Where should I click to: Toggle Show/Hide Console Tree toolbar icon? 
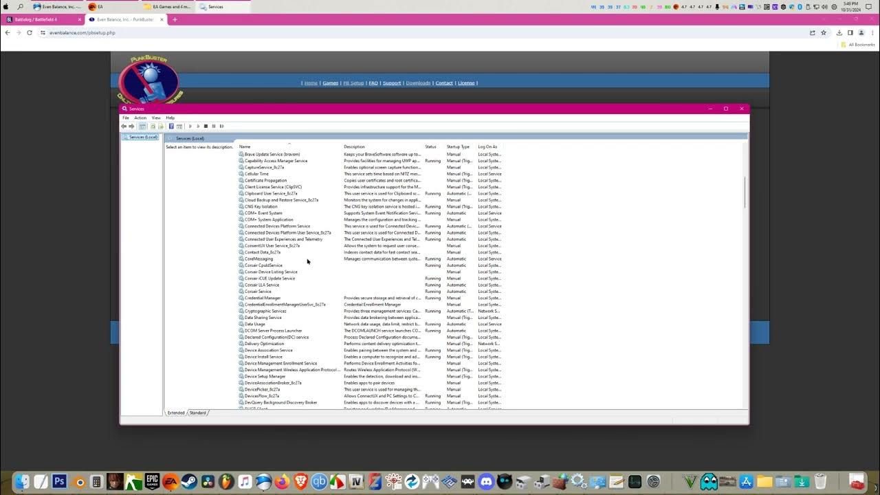coord(143,126)
